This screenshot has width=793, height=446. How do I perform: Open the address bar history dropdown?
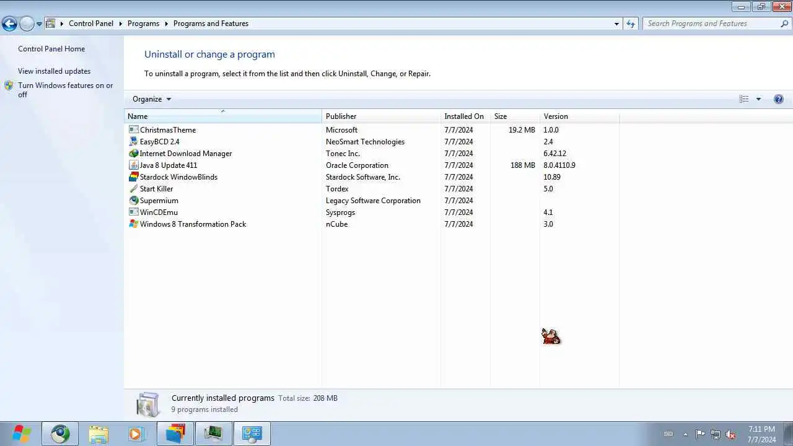(x=616, y=24)
